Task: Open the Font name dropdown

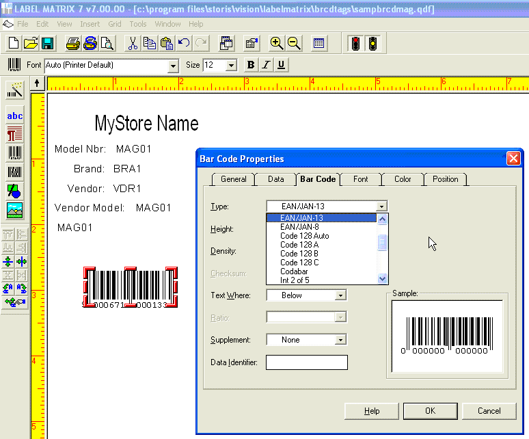Action: 173,66
